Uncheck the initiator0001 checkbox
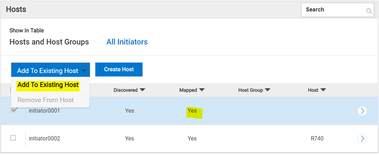 pyautogui.click(x=13, y=110)
